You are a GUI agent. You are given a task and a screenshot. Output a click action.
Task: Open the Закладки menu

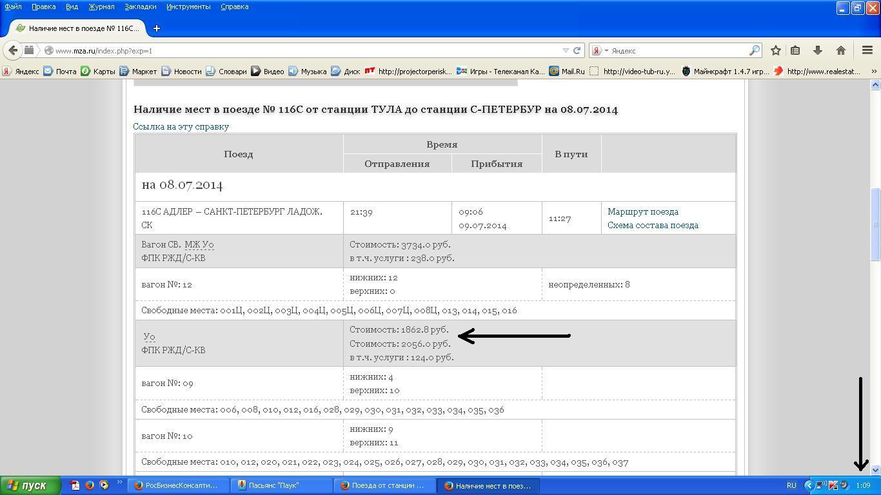[140, 6]
